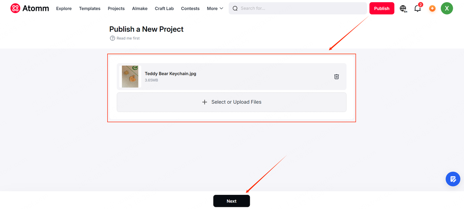The width and height of the screenshot is (464, 209).
Task: Open Craft Lab
Action: click(164, 8)
